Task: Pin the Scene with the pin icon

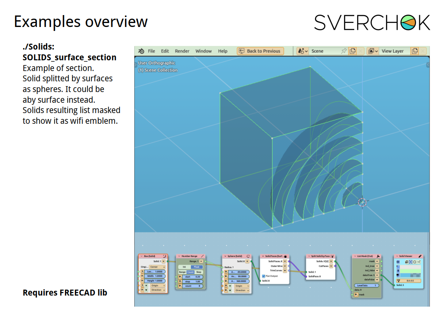Action: [344, 51]
